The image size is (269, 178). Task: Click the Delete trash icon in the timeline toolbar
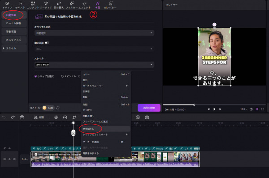(22, 117)
